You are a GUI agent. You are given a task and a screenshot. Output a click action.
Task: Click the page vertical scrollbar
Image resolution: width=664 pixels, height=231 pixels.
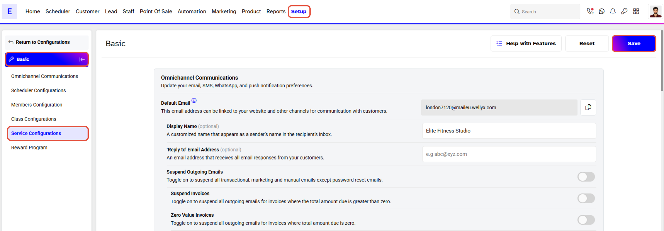(x=662, y=61)
